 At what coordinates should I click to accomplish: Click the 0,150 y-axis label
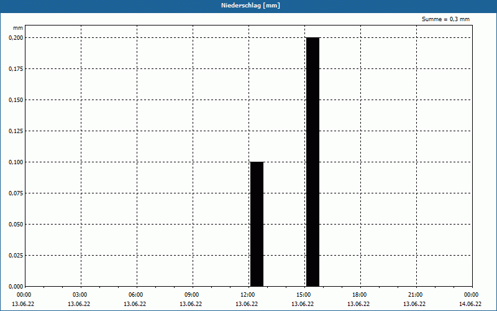tap(16, 100)
